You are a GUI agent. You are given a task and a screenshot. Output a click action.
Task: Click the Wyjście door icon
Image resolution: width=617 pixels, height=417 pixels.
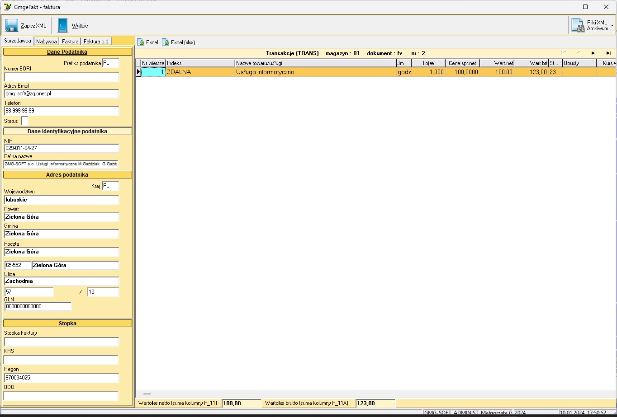[x=63, y=25]
